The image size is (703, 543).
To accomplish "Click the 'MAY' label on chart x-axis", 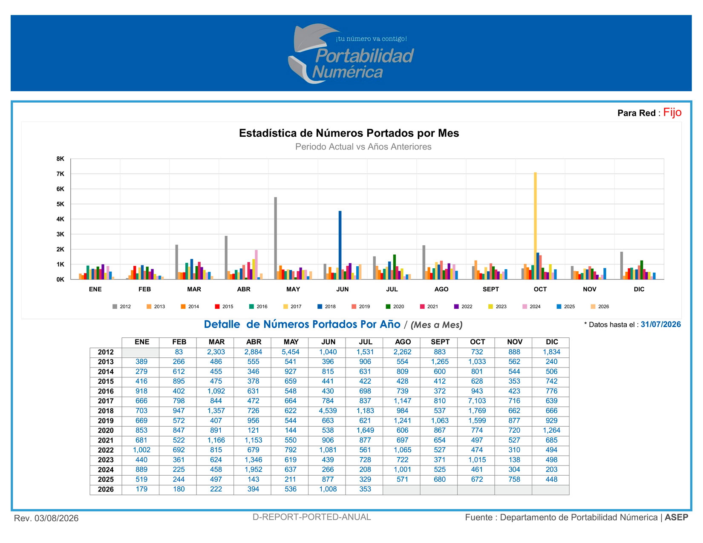I will click(293, 289).
